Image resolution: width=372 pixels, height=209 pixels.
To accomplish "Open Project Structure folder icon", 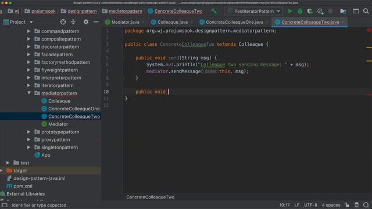I will [x=343, y=11].
